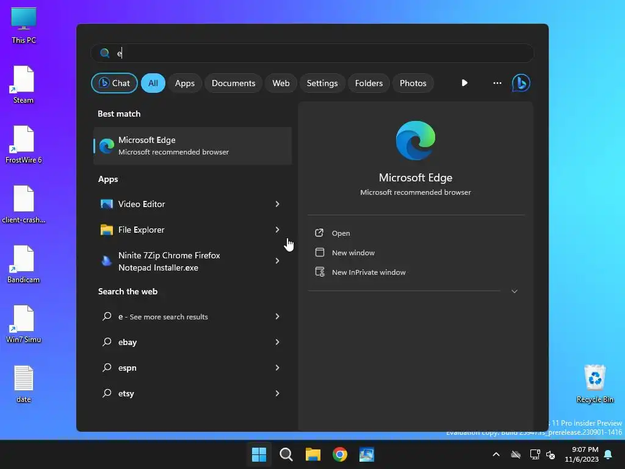
Task: Click the Open action icon for Edge
Action: click(319, 233)
